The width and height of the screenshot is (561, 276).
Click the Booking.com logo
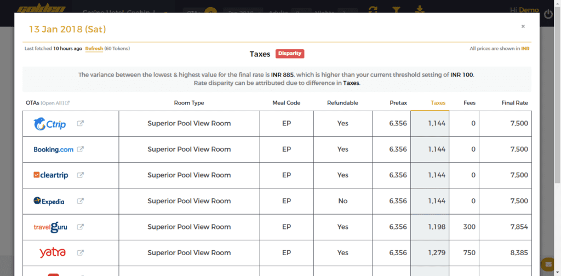click(x=53, y=150)
